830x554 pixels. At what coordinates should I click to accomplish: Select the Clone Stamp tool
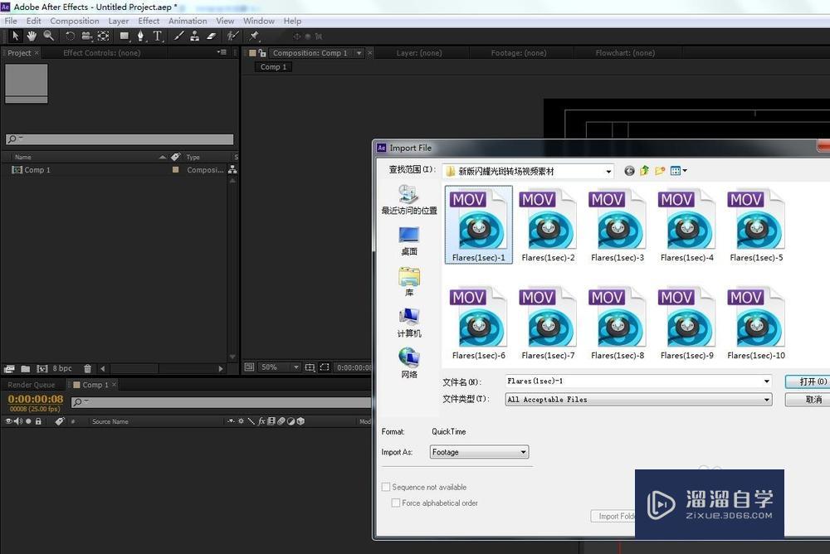(x=195, y=36)
